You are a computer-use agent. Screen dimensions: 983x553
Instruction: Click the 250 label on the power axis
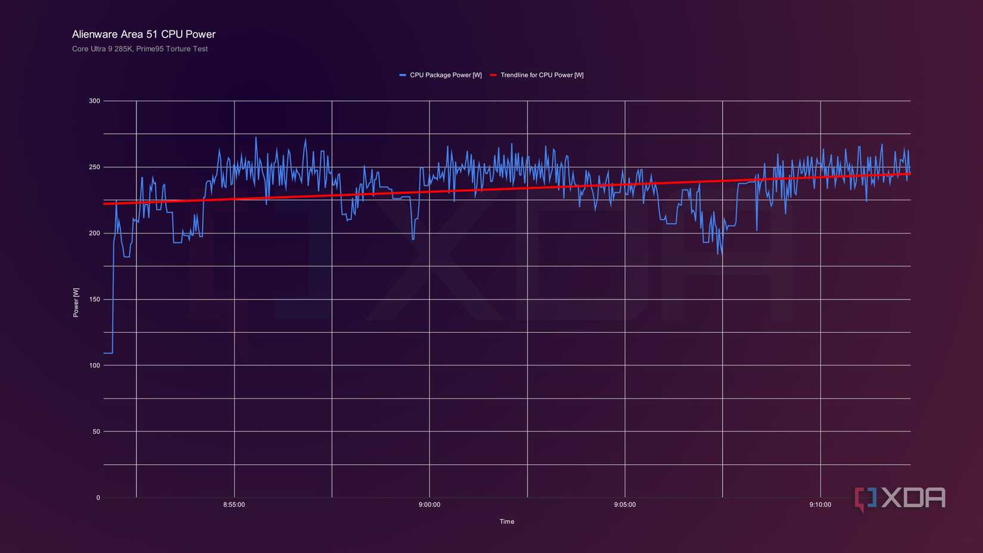coord(95,167)
